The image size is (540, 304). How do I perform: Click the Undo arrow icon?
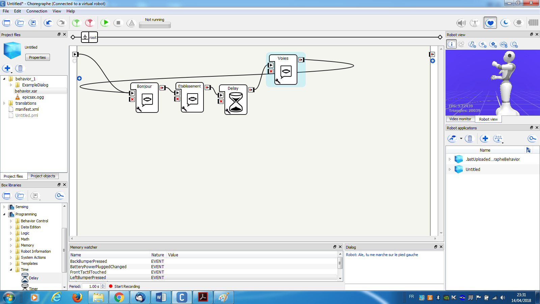[x=49, y=23]
